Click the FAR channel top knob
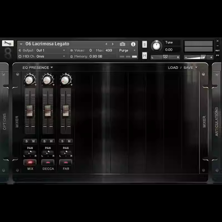Viewport: 222px width, 222px height. point(66,80)
